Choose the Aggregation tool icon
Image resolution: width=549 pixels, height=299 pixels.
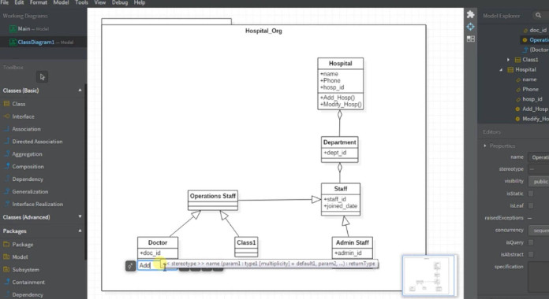(x=6, y=154)
